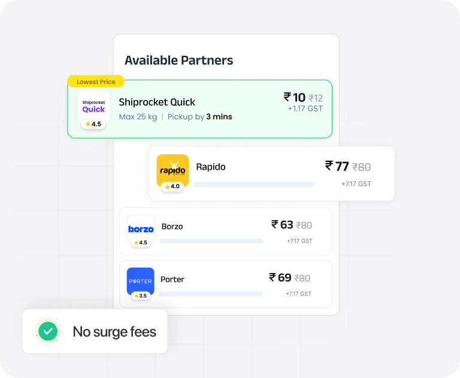Click Borzo's 4.5 star rating badge
The width and height of the screenshot is (460, 378).
click(x=141, y=242)
